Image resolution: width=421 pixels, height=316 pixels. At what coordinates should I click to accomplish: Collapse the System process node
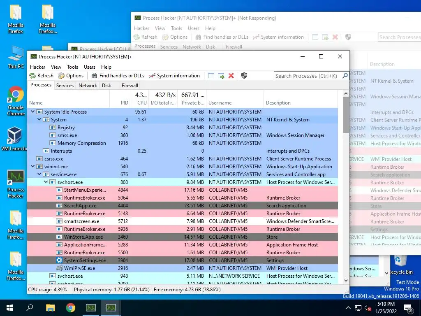pyautogui.click(x=39, y=119)
